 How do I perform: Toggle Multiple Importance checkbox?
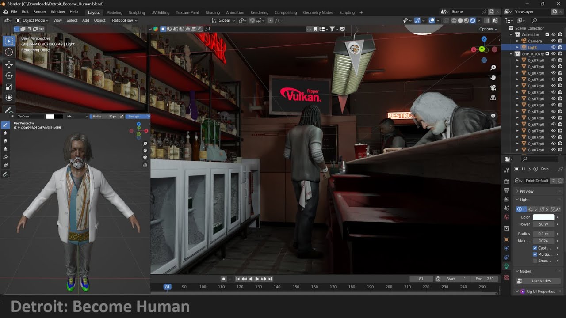[535, 254]
